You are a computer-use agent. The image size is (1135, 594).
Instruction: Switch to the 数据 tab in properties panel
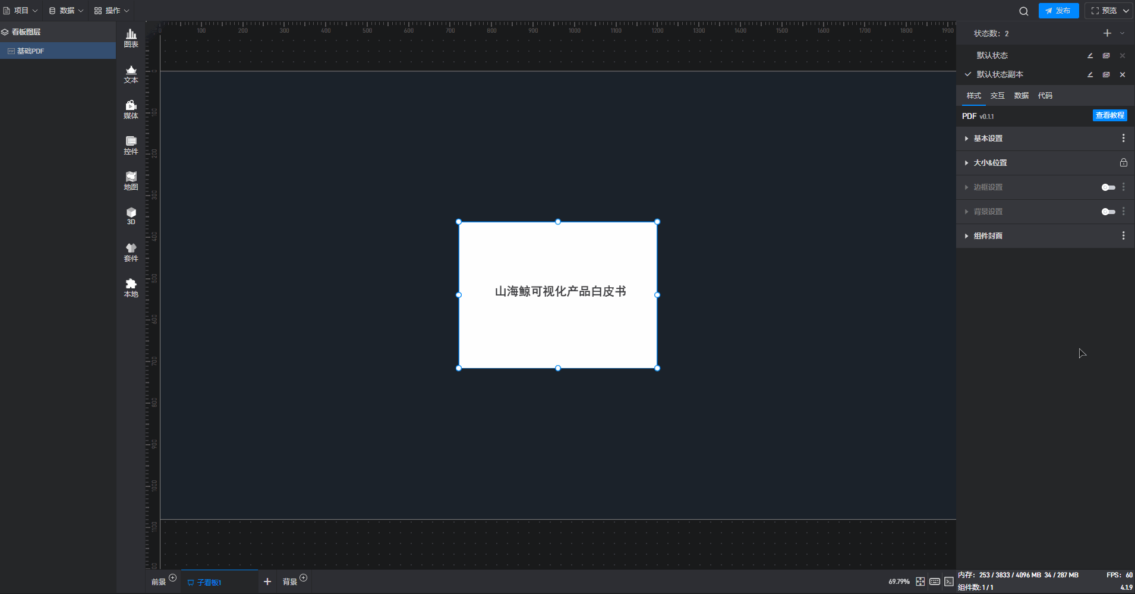[x=1021, y=96]
